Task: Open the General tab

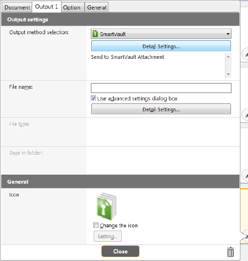Action: 97,8
